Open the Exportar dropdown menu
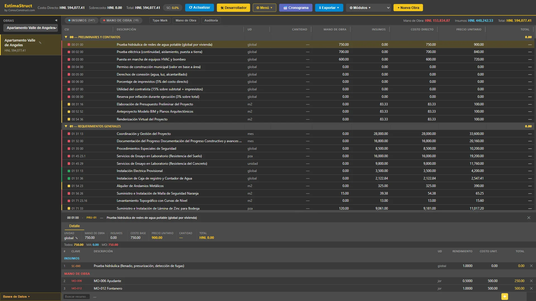 (x=329, y=8)
